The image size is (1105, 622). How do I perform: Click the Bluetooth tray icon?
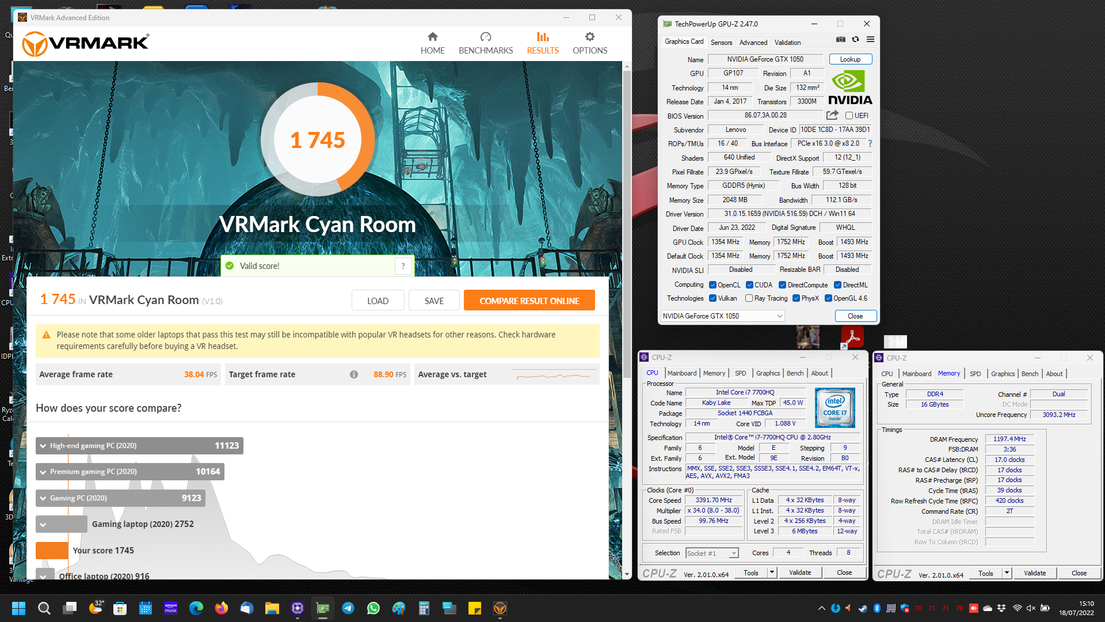[x=877, y=608]
